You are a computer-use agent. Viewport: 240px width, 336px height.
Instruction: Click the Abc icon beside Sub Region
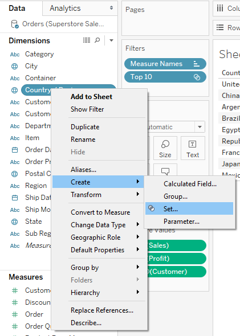pyautogui.click(x=15, y=234)
